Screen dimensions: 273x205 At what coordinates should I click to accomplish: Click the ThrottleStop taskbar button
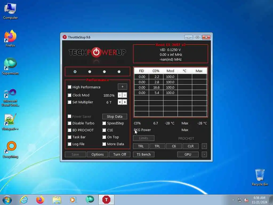click(106, 200)
